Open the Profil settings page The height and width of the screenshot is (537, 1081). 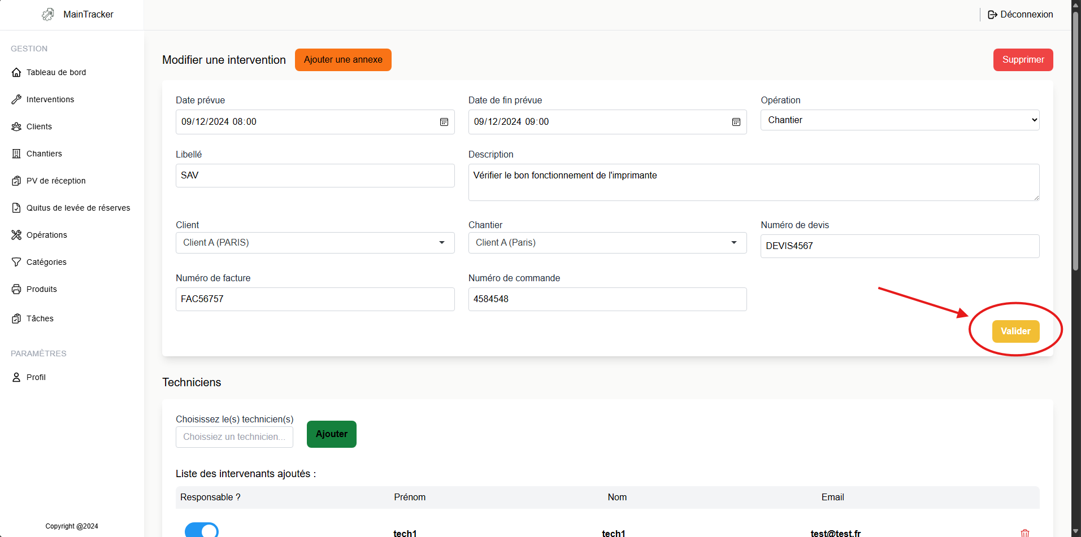pos(36,377)
